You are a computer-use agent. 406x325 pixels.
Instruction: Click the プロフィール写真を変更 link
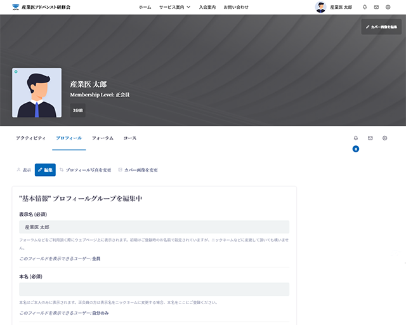(85, 170)
